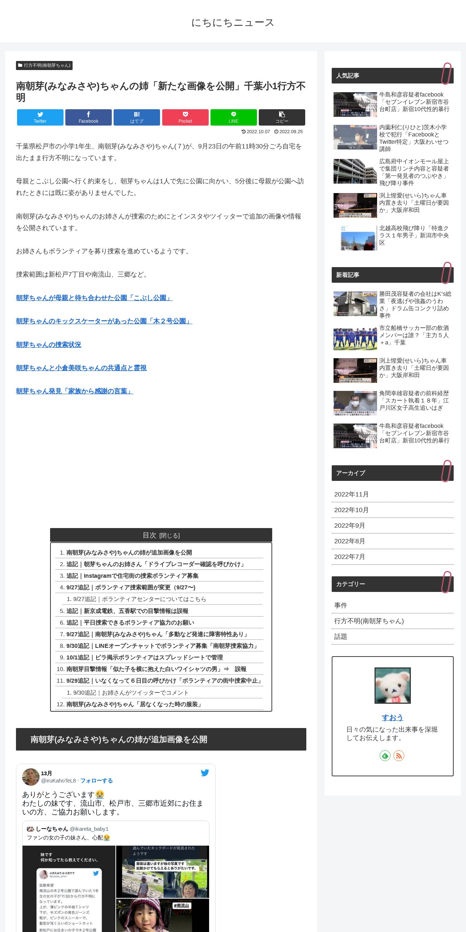Jump to TOC item 9 ビラ掲示ボランティア
The width and height of the screenshot is (466, 932).
coord(144,658)
